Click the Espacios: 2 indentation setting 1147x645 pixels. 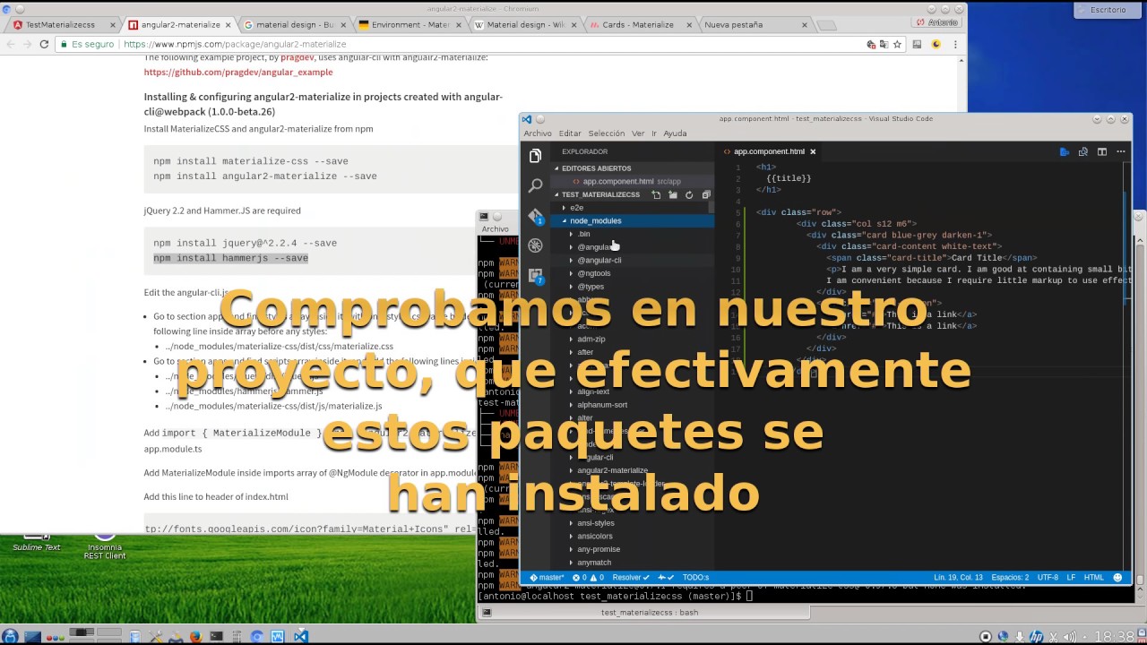pyautogui.click(x=1010, y=578)
